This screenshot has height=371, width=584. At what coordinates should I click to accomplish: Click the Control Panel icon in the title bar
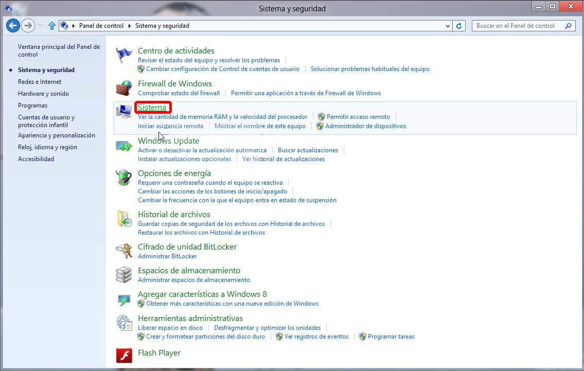pyautogui.click(x=8, y=8)
